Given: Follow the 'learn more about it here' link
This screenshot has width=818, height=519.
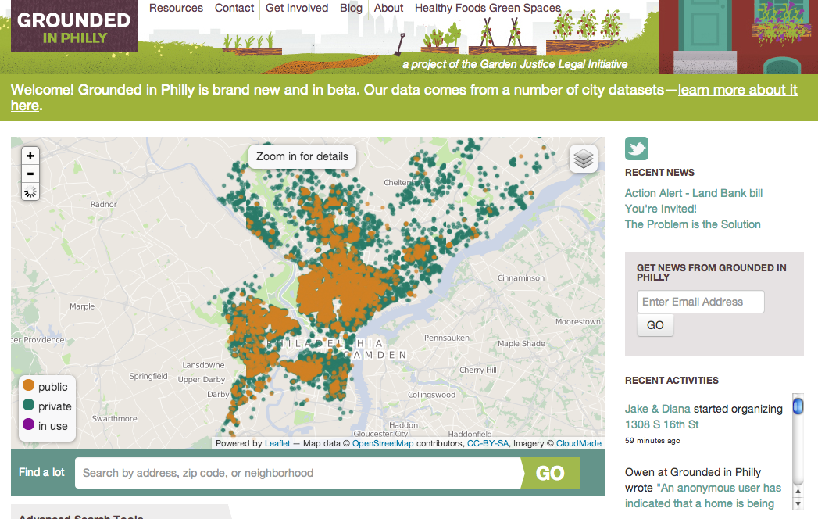Looking at the screenshot, I should (738, 90).
